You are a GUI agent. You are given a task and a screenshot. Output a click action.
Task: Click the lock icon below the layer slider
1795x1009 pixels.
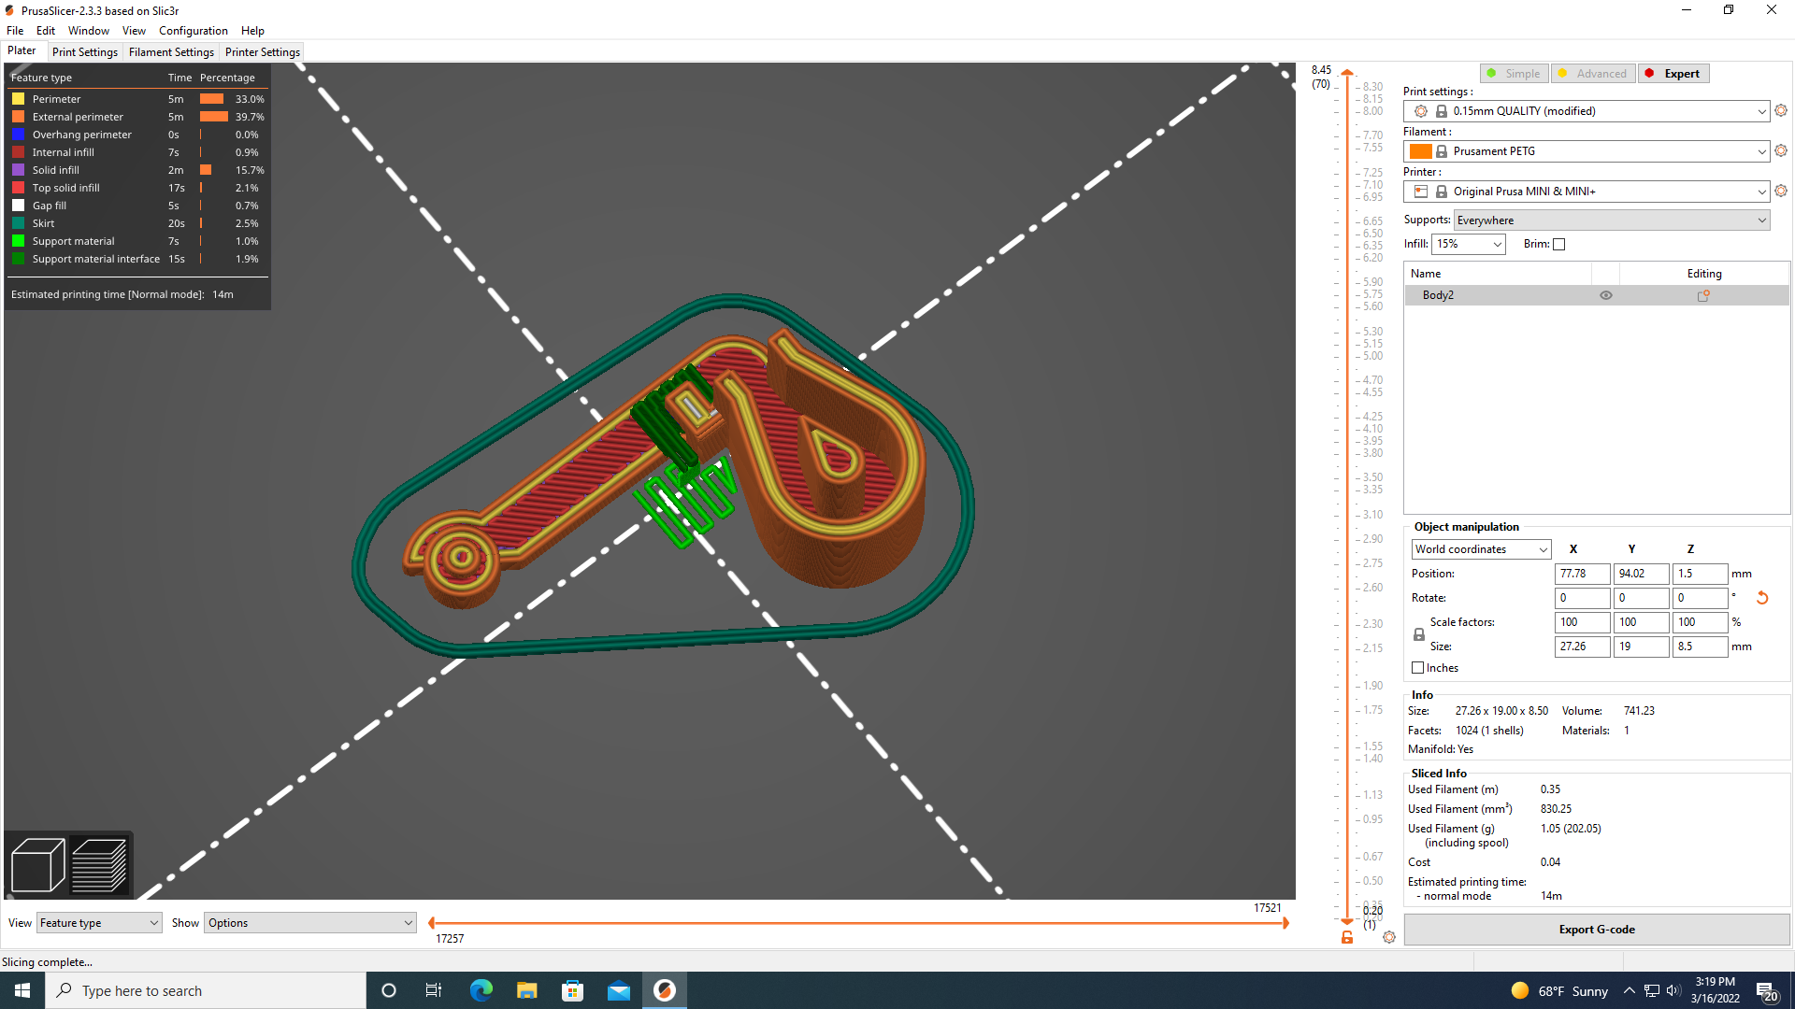tap(1346, 936)
